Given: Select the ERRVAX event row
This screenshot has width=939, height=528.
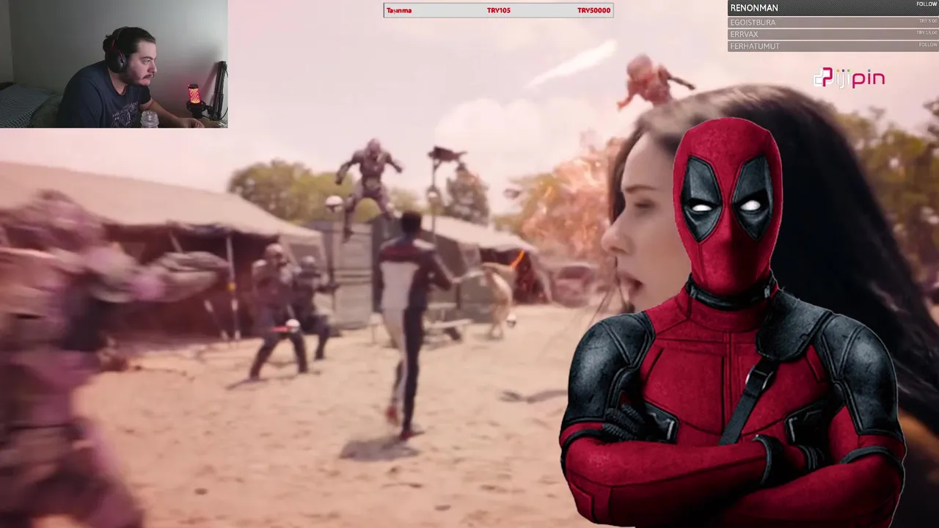Looking at the screenshot, I should coord(833,34).
